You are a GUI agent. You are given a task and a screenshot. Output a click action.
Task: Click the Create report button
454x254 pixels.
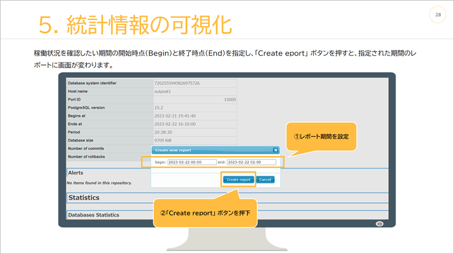pyautogui.click(x=238, y=179)
